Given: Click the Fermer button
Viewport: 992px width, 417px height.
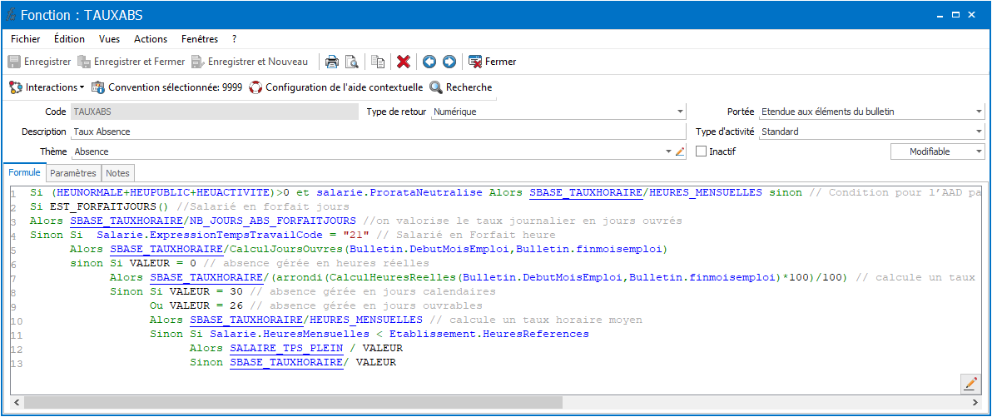Looking at the screenshot, I should (x=492, y=62).
